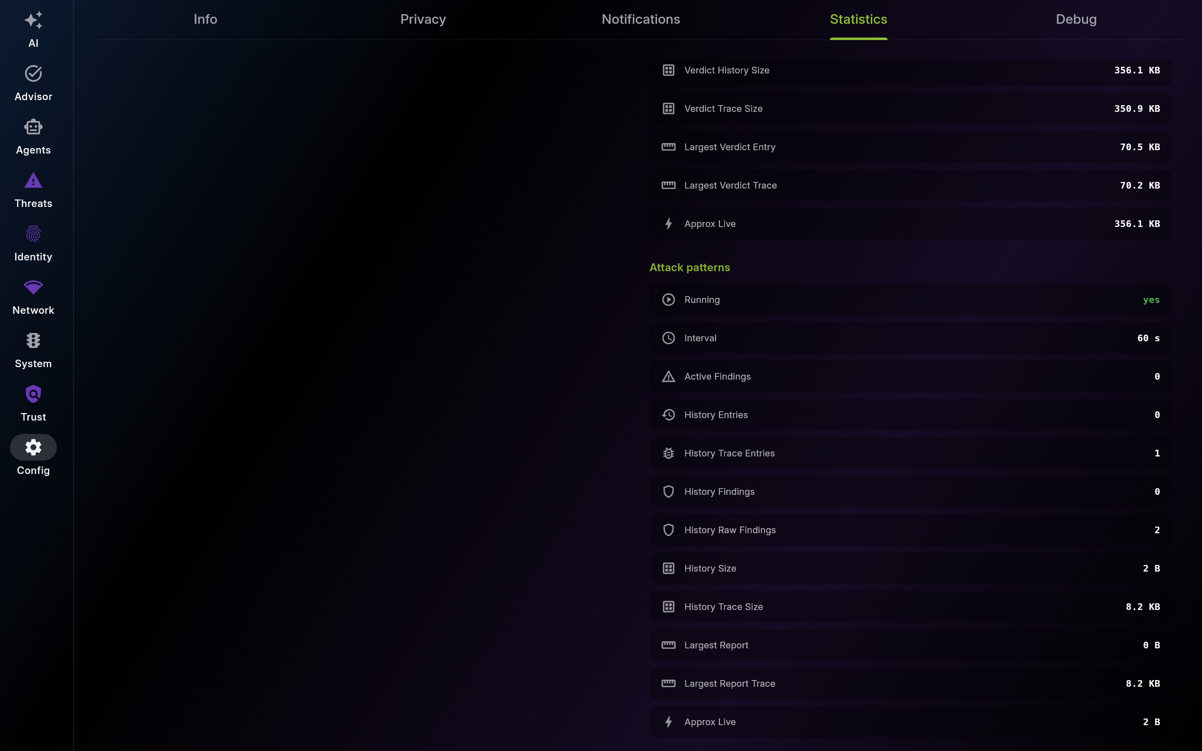Open the System traffic light icon
Screen dimensions: 1202x751
33,341
